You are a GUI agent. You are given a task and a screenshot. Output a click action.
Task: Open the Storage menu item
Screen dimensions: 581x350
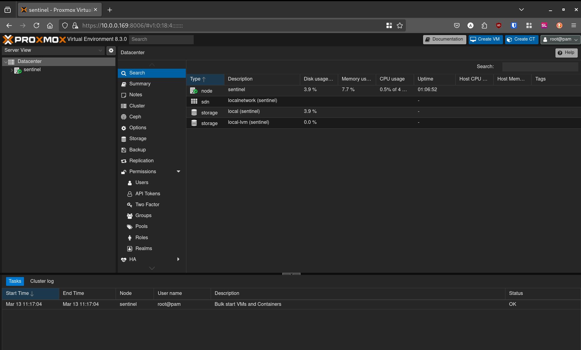click(152, 139)
